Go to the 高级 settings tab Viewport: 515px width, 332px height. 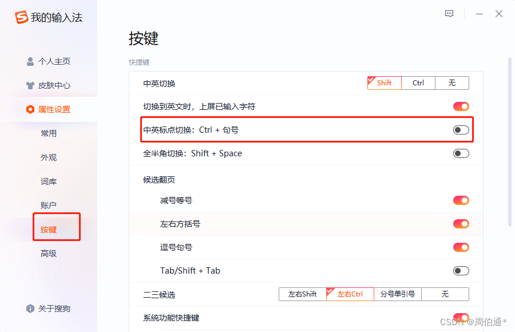[49, 254]
